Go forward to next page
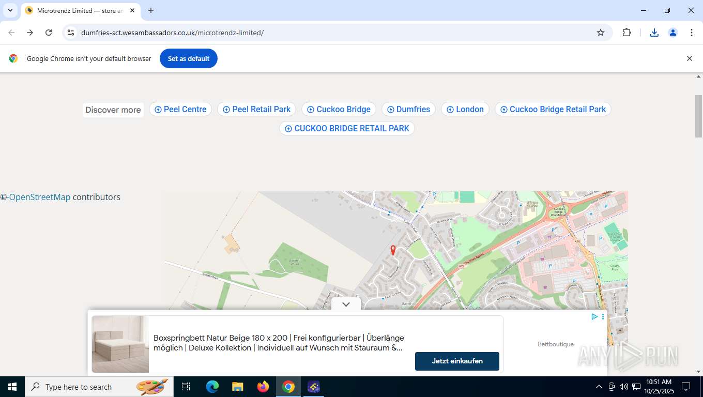Screen dimensions: 703x397 point(30,33)
